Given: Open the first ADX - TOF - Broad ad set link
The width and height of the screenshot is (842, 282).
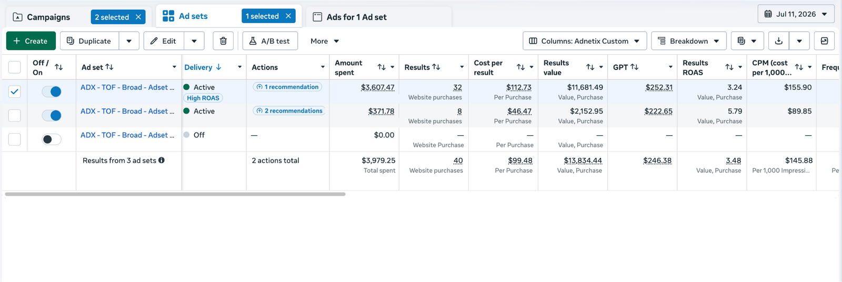Looking at the screenshot, I should [127, 87].
